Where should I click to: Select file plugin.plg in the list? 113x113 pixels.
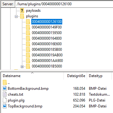tap(16, 100)
